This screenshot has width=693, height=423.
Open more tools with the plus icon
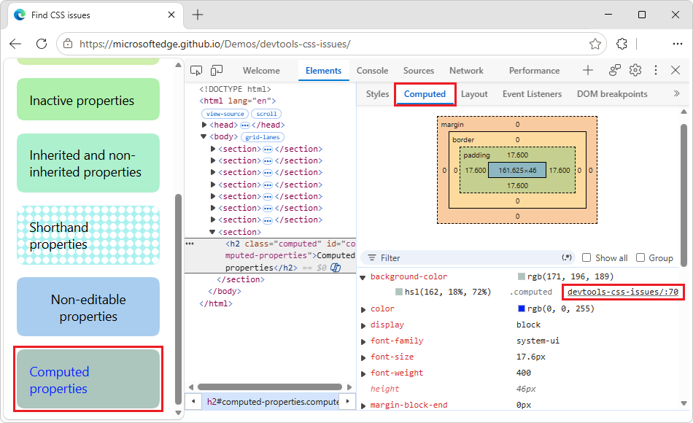click(x=588, y=70)
